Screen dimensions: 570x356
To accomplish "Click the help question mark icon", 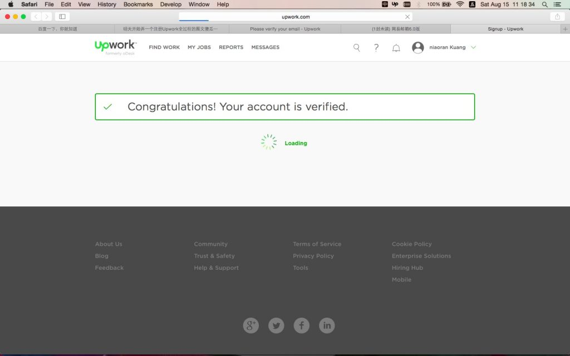I will coord(376,47).
